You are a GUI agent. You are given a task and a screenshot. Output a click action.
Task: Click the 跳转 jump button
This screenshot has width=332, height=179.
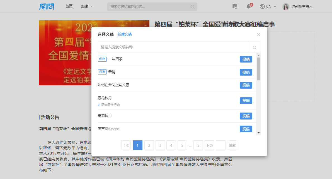[x=232, y=145]
